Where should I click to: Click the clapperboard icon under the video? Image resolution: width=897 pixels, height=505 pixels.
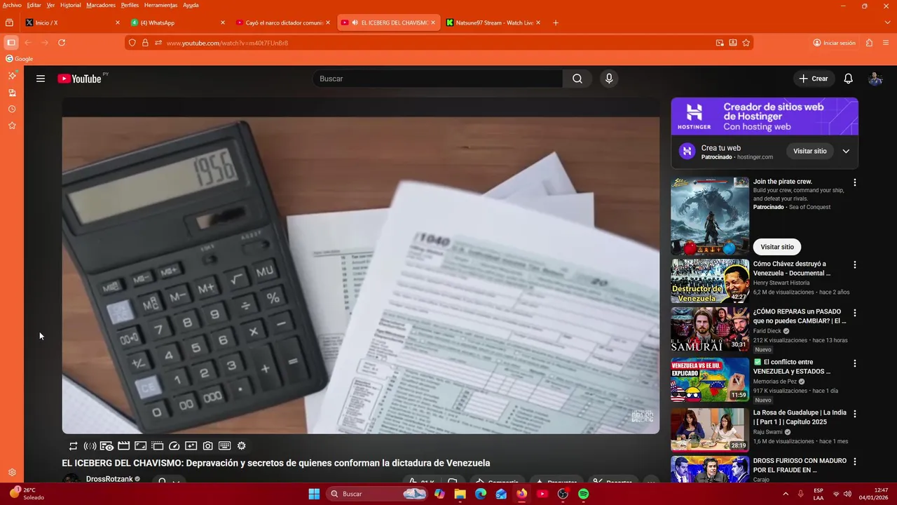(123, 445)
